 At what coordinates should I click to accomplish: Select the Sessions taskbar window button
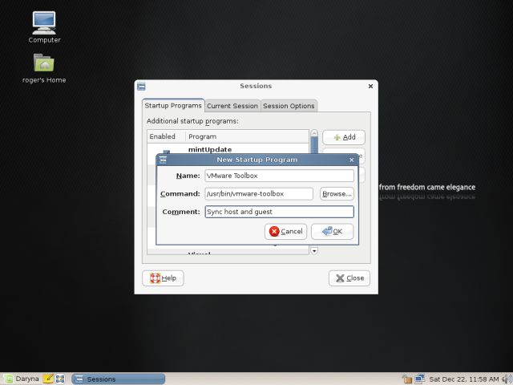tap(119, 379)
